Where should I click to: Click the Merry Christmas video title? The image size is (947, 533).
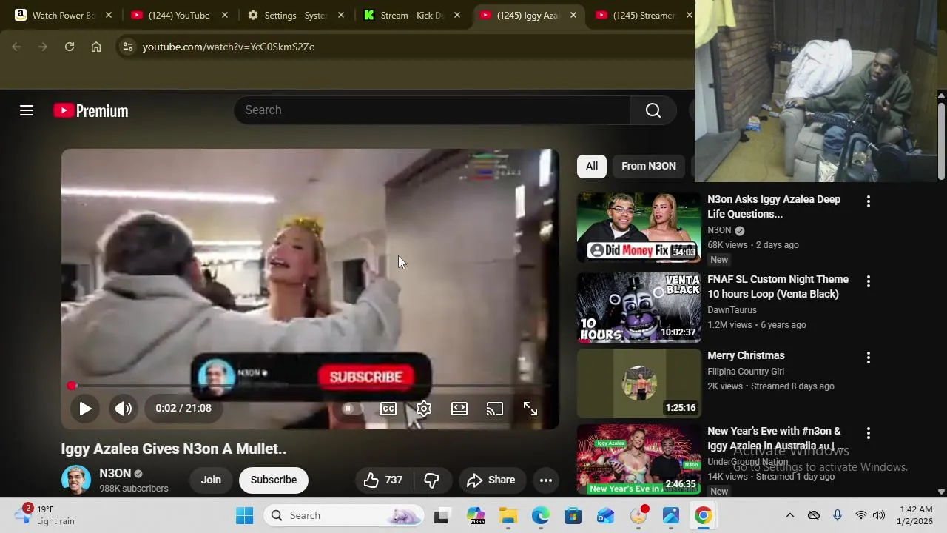click(746, 355)
